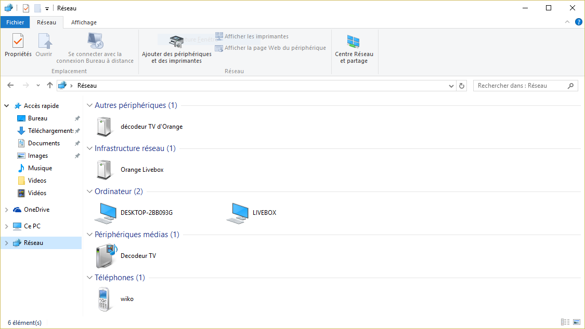Add devices and printers (Ajouter des périphériques)
This screenshot has height=329, width=585.
[x=176, y=50]
